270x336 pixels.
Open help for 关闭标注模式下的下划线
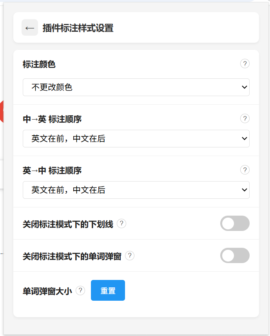(121, 223)
